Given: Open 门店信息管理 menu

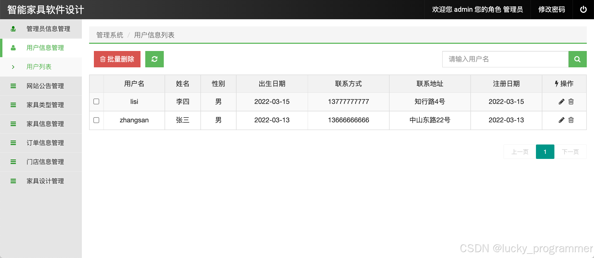Looking at the screenshot, I should [x=41, y=162].
